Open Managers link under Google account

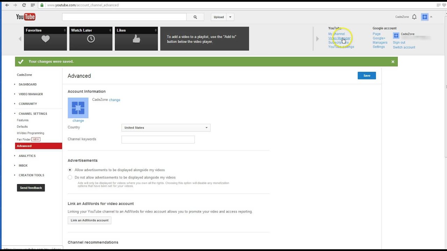click(380, 43)
